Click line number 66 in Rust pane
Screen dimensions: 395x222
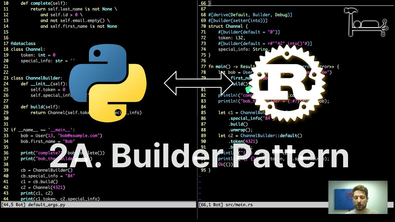click(x=203, y=3)
